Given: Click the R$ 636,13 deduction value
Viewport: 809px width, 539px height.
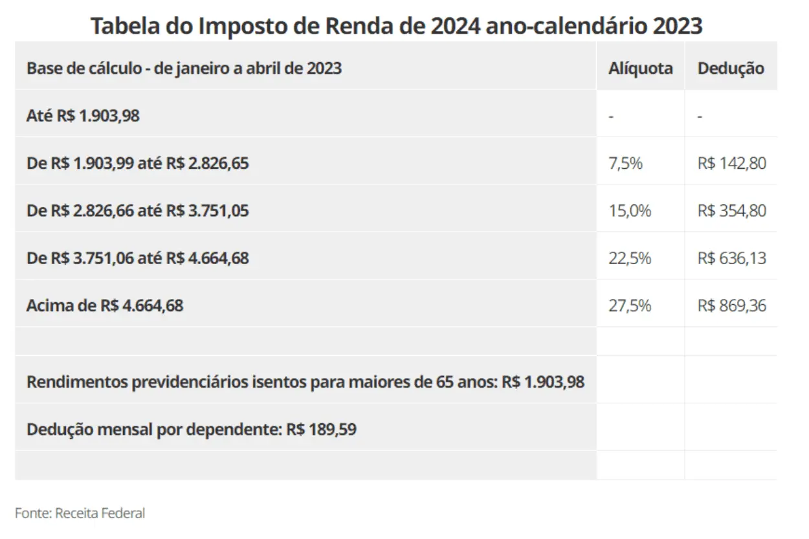Looking at the screenshot, I should [731, 258].
